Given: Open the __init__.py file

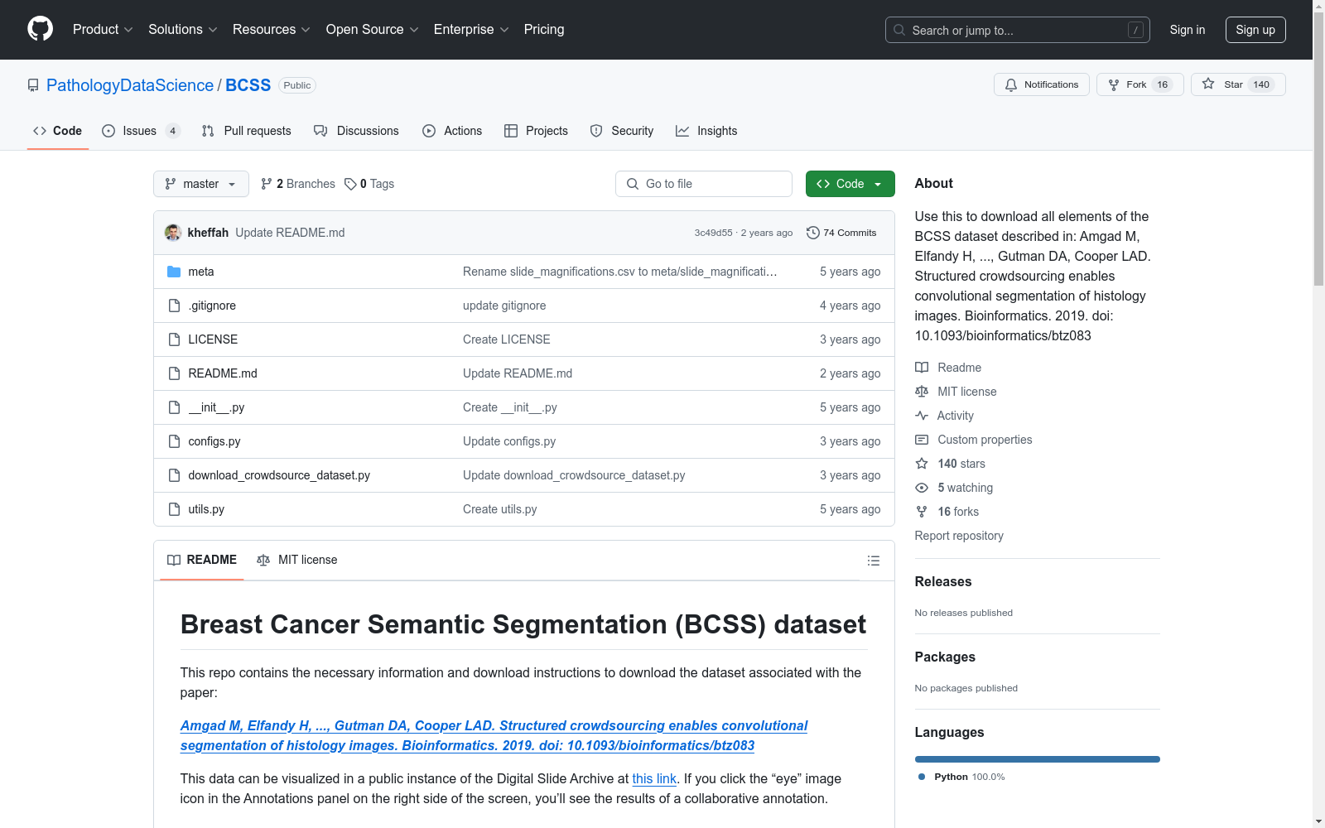Looking at the screenshot, I should [216, 407].
